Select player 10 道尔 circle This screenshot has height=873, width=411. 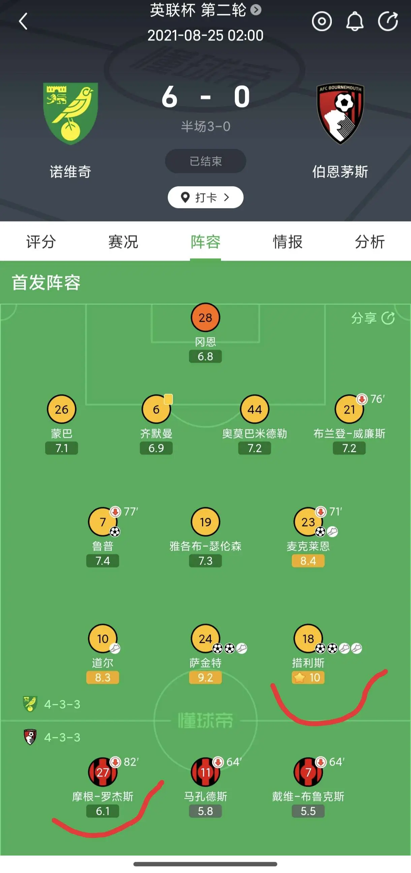coord(102,638)
